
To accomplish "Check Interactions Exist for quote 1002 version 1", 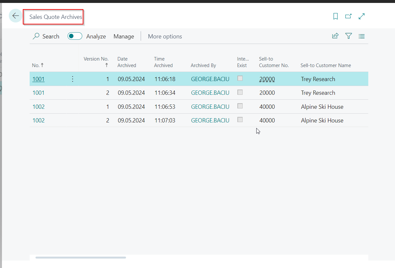I will click(240, 106).
